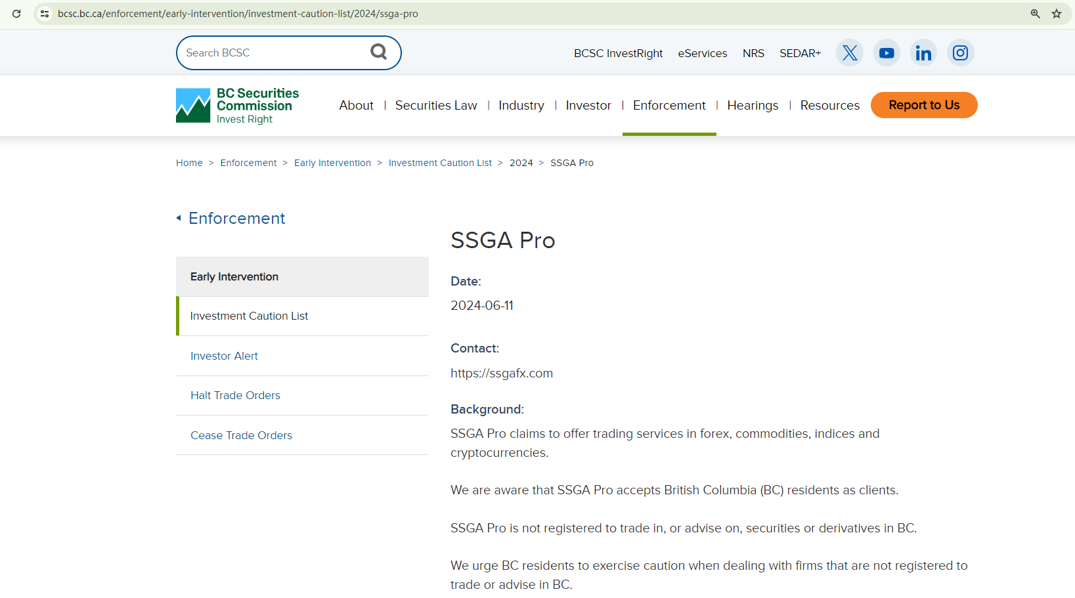Open the BCSC LinkedIn icon
Screen dimensions: 1075x598
pyautogui.click(x=923, y=53)
